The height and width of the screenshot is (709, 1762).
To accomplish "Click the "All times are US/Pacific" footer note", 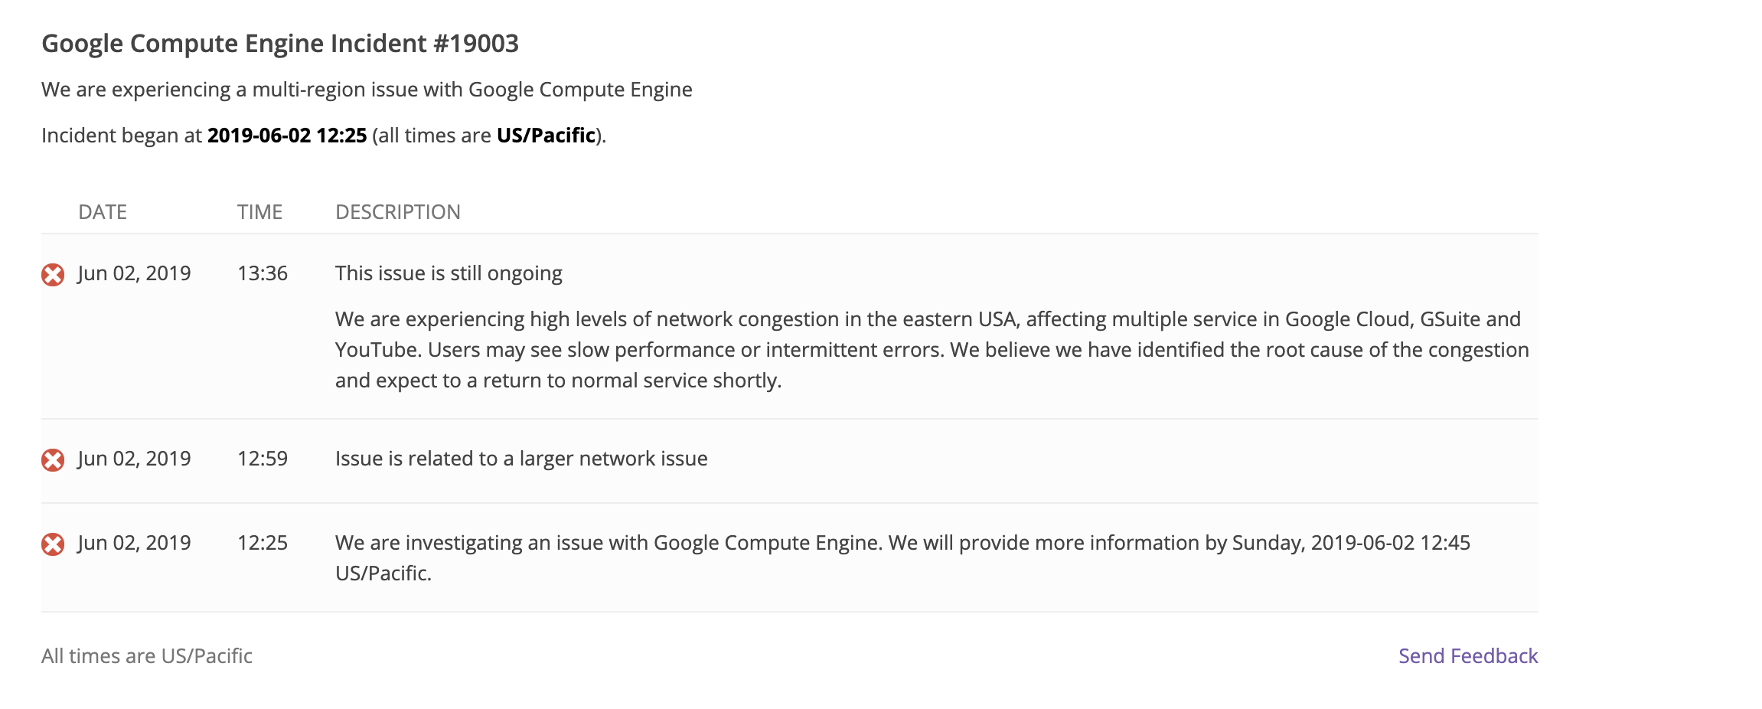I will pos(147,656).
